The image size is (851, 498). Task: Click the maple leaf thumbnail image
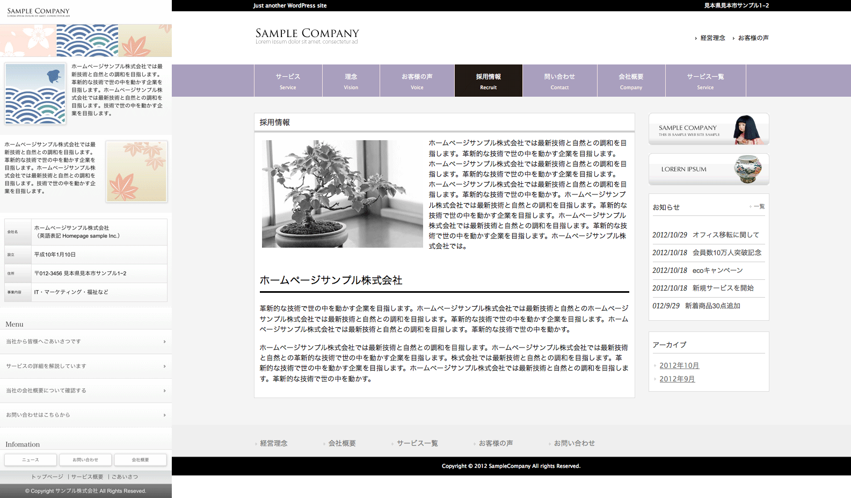coord(136,171)
